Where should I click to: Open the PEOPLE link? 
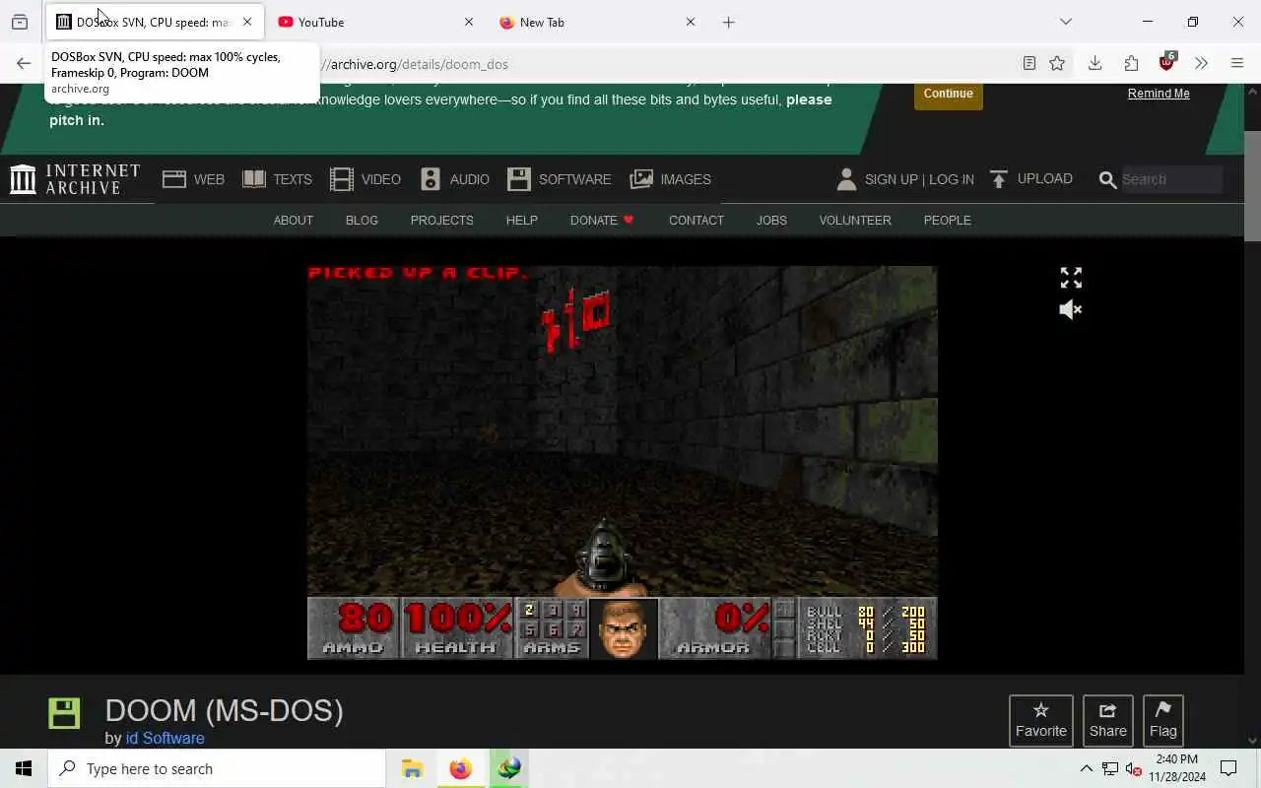pyautogui.click(x=947, y=220)
